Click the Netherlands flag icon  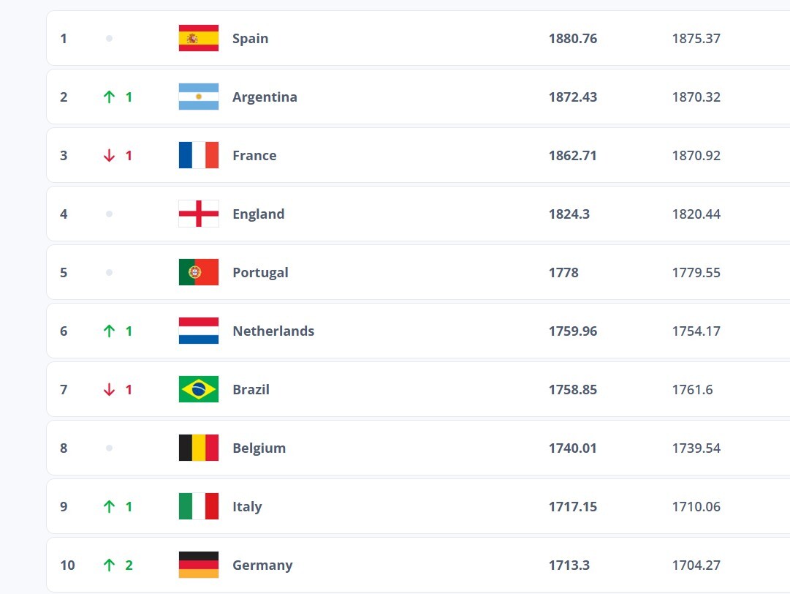[x=199, y=331]
